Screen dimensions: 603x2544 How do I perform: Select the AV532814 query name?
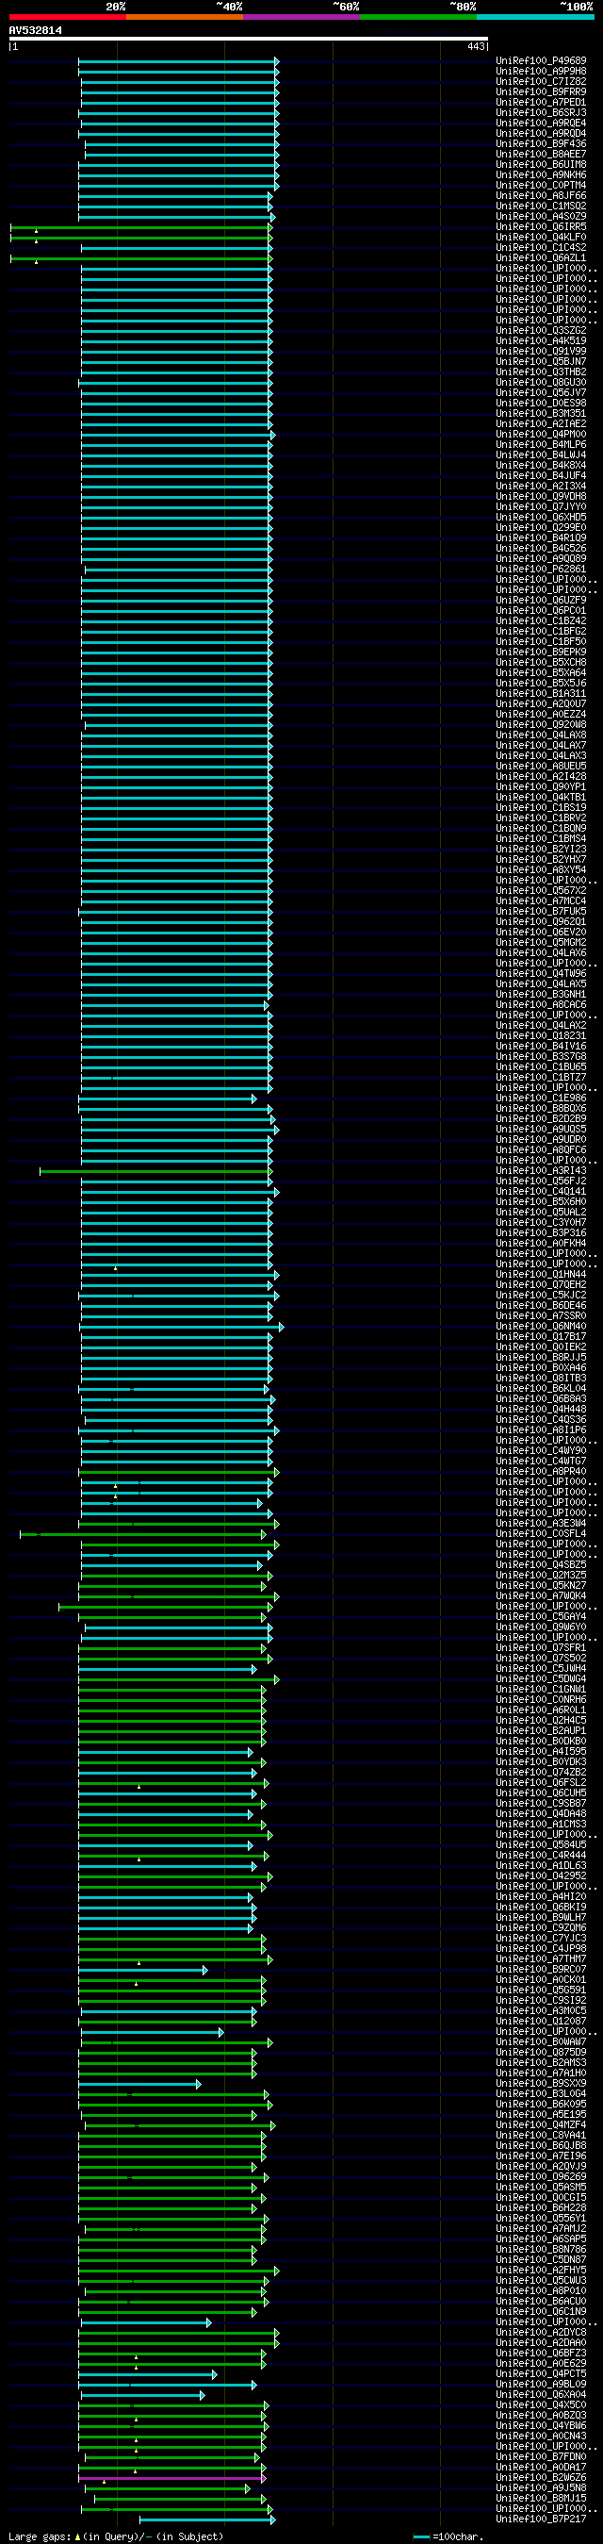35,30
